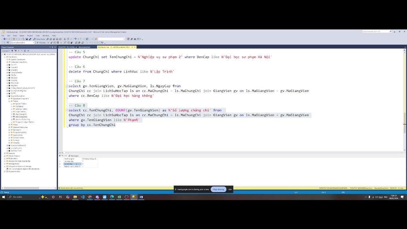This screenshot has width=407, height=229.
Task: Collapse the Câu 7 select statement outline
Action: 67,86
